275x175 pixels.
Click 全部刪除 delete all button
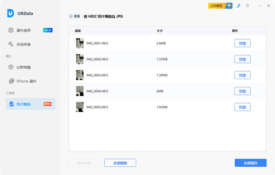click(x=120, y=163)
